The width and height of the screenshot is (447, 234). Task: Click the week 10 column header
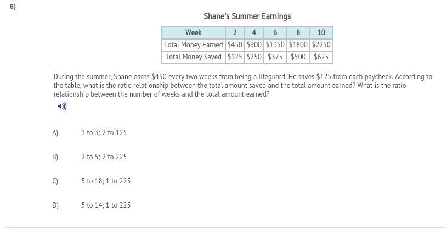click(x=321, y=32)
